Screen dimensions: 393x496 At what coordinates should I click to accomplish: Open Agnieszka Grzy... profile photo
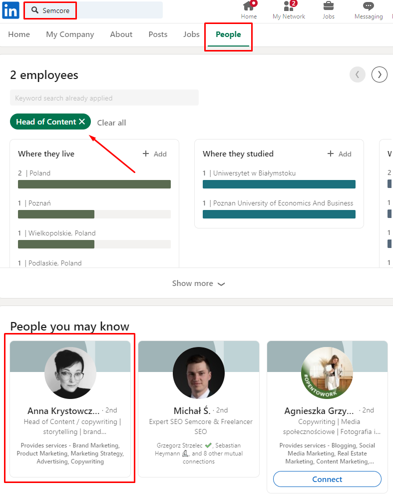click(x=327, y=373)
